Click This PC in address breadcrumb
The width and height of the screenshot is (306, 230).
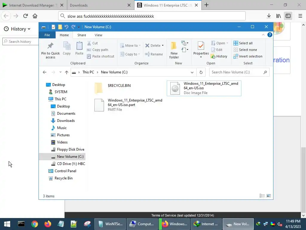point(88,72)
